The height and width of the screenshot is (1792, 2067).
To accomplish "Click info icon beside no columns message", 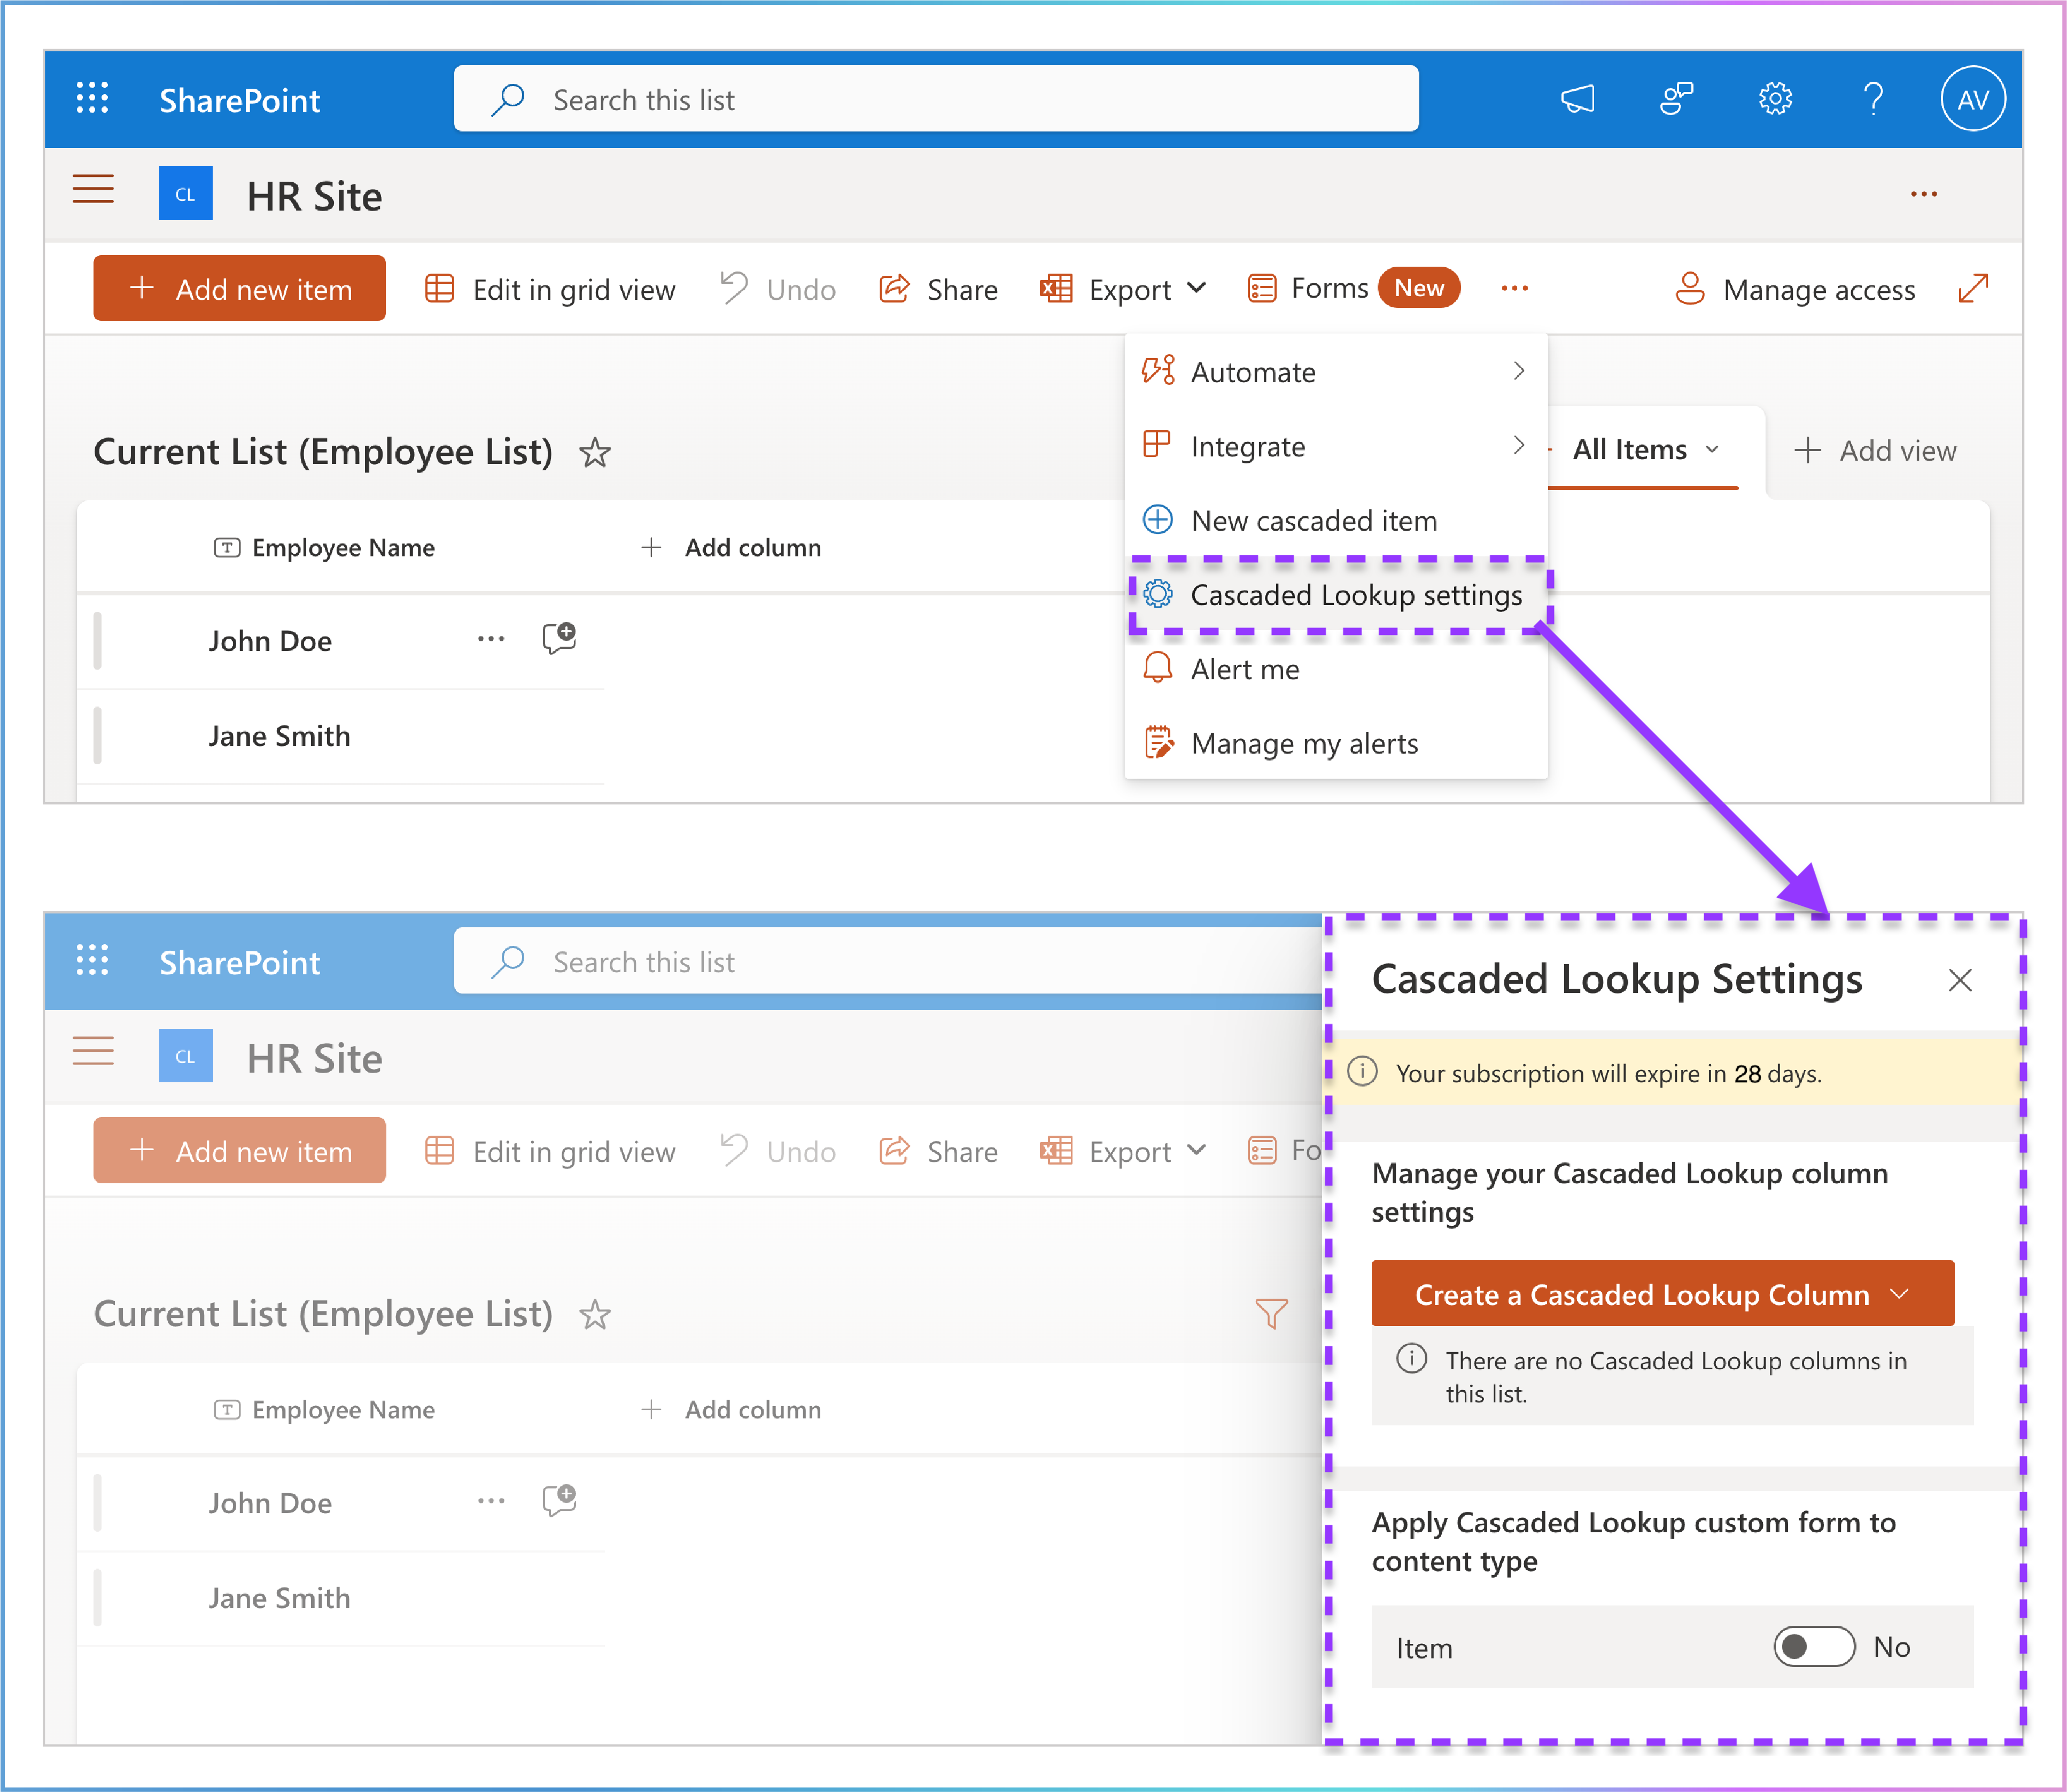I will click(x=1411, y=1359).
